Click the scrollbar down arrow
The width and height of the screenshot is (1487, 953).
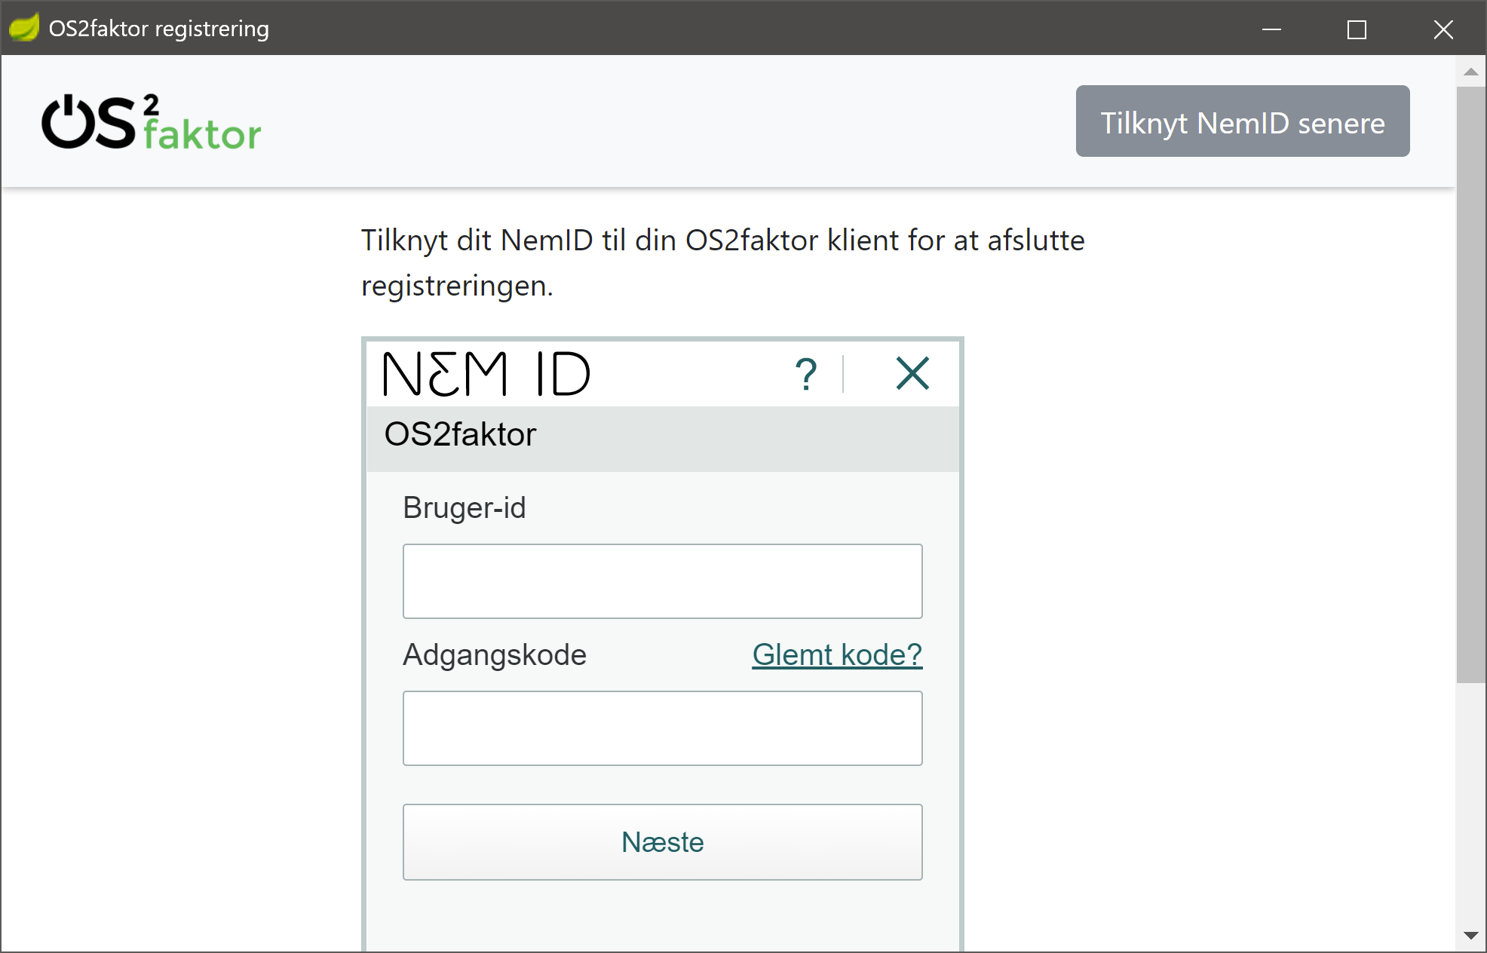1470,936
